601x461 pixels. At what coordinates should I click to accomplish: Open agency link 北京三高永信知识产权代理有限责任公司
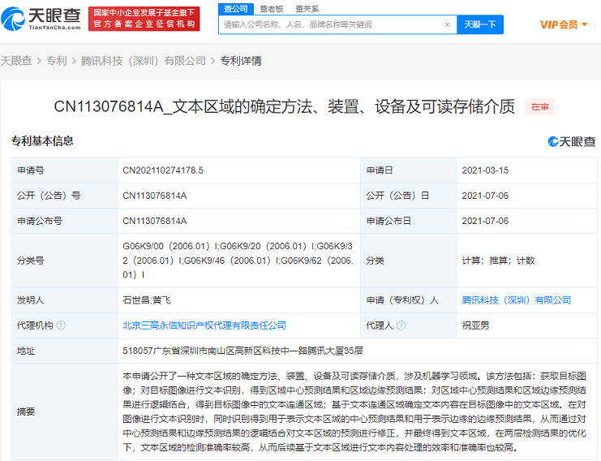[x=204, y=325]
